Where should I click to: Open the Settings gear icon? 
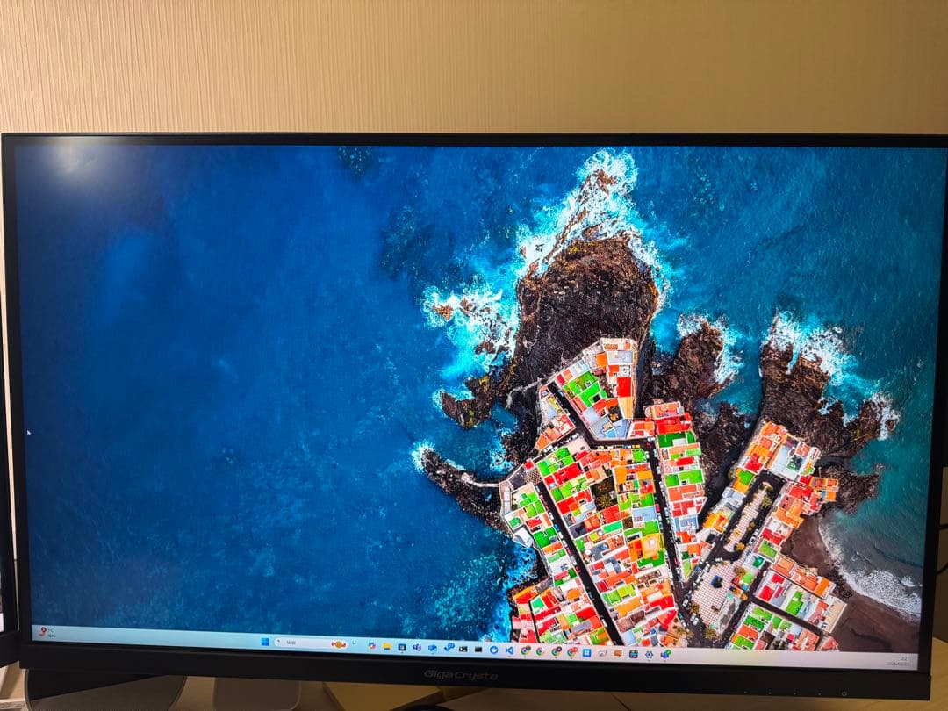point(649,654)
